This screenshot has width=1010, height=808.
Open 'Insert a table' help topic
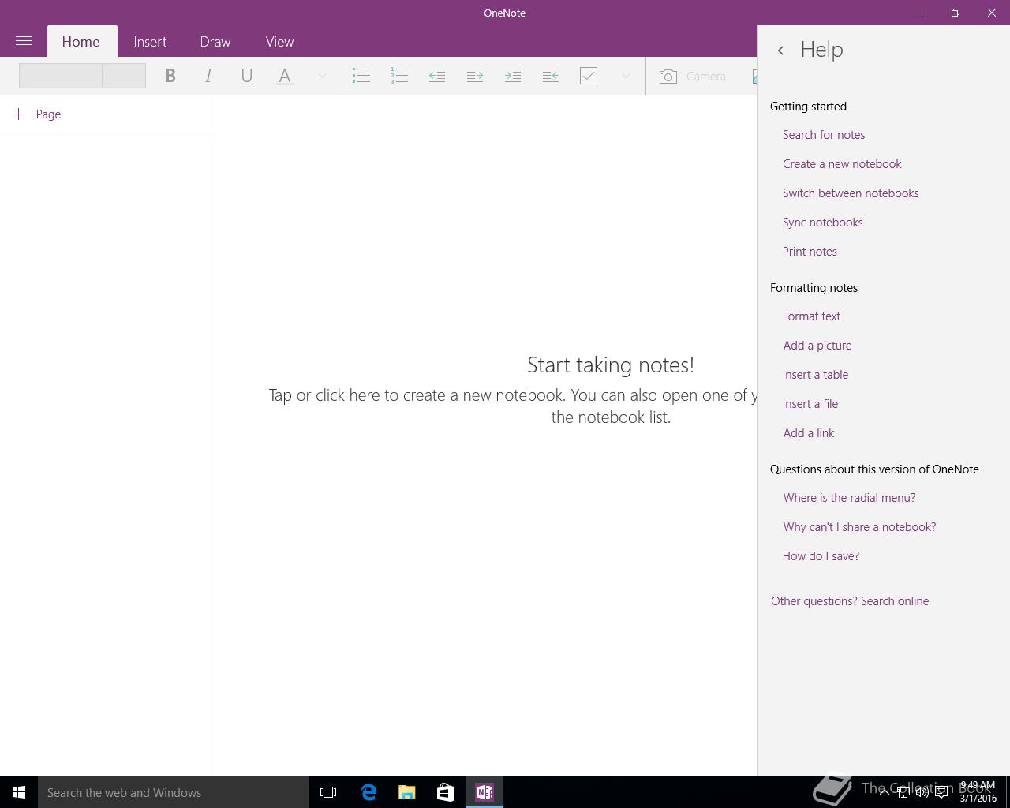[x=815, y=375]
